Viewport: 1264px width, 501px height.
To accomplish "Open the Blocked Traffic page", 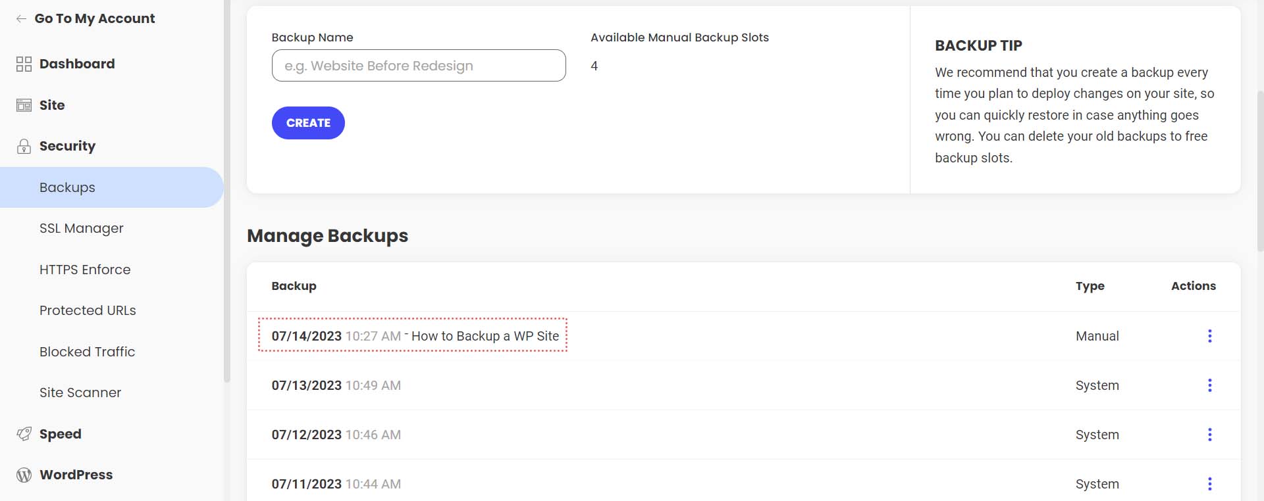I will click(x=87, y=352).
